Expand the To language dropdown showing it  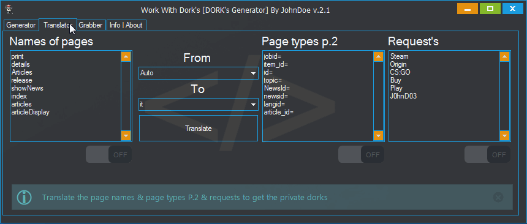(199, 105)
